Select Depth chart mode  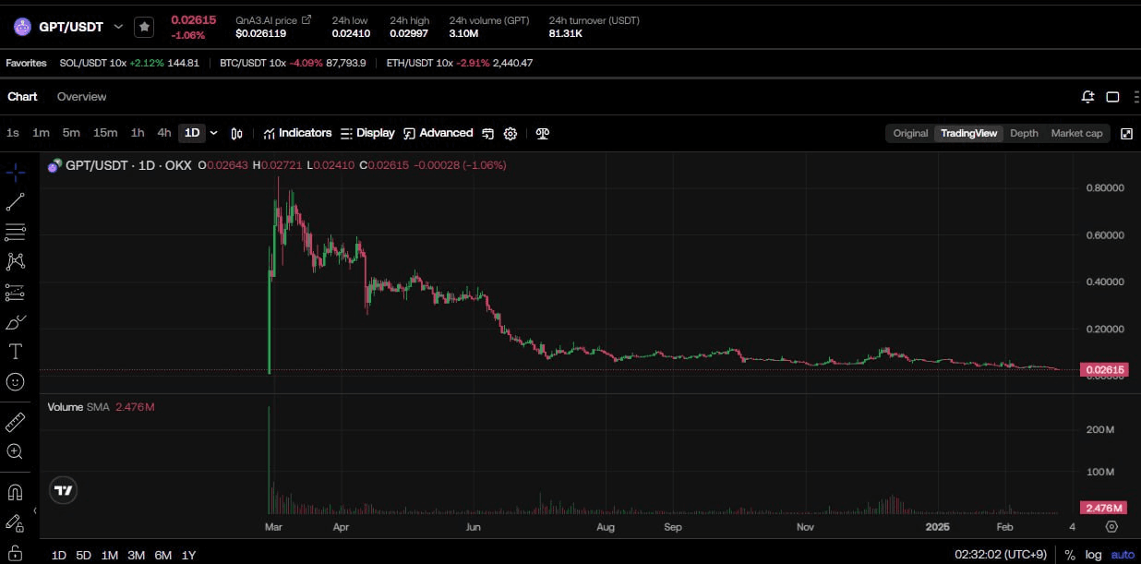point(1024,134)
